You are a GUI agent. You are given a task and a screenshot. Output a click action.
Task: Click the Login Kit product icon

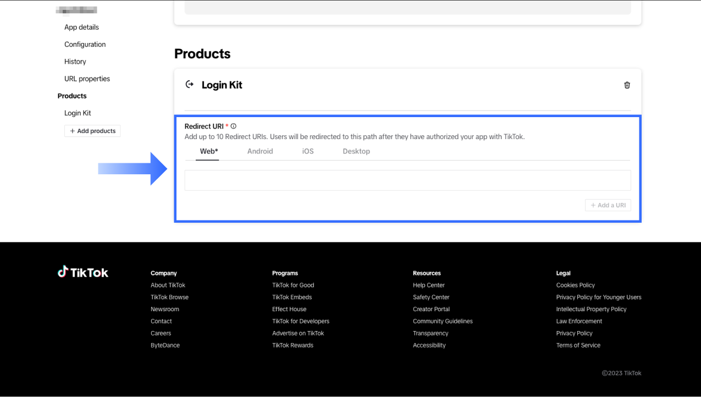point(189,84)
